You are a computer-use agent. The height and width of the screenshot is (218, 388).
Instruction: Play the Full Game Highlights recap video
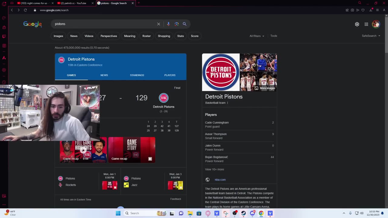(x=83, y=150)
